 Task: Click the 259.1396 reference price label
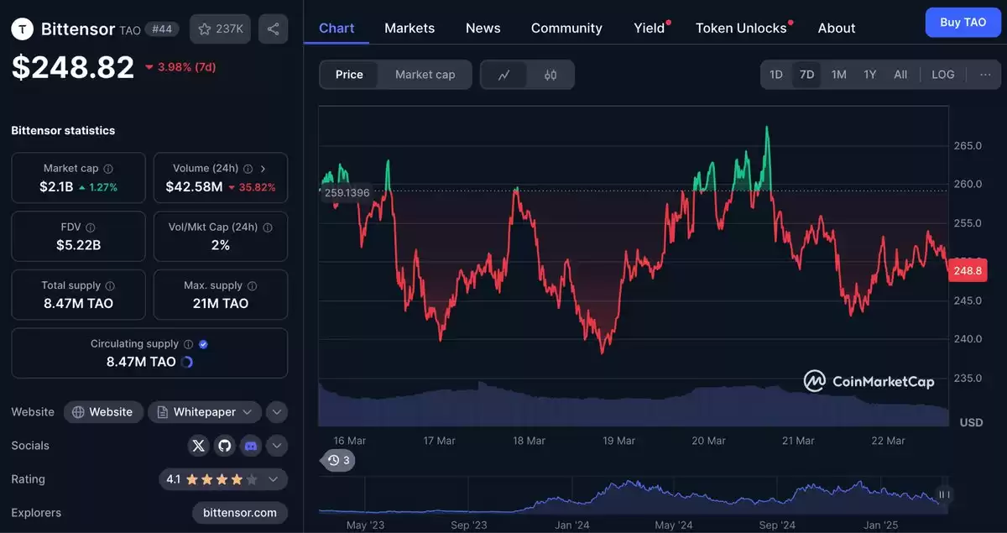[x=347, y=192]
